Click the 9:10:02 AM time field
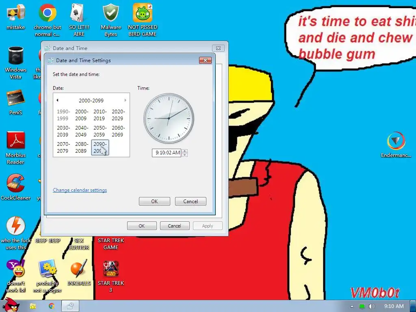Screen dimensions: 416x312 pyautogui.click(x=166, y=153)
